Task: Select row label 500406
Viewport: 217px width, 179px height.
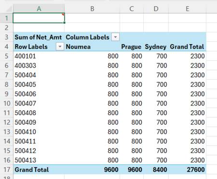Action: 39,94
